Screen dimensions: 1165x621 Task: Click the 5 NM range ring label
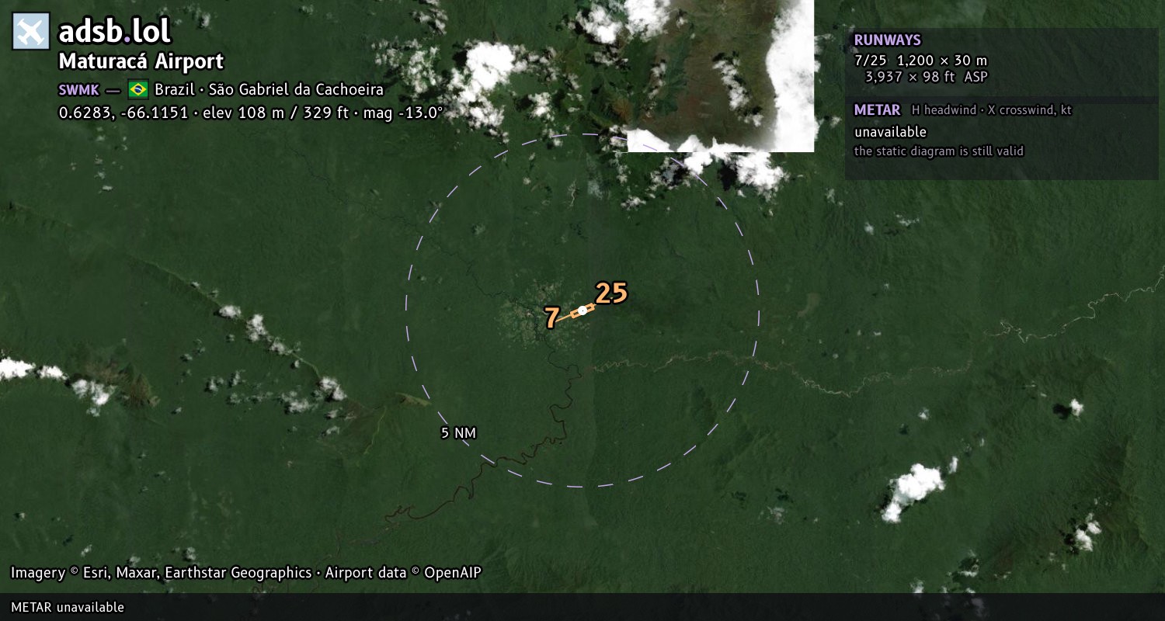point(458,433)
